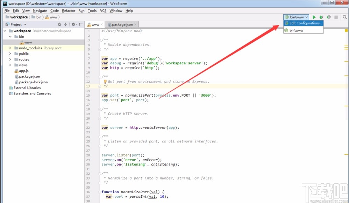Expand the views folder
Screen dimensions: 349x203
click(x=10, y=65)
